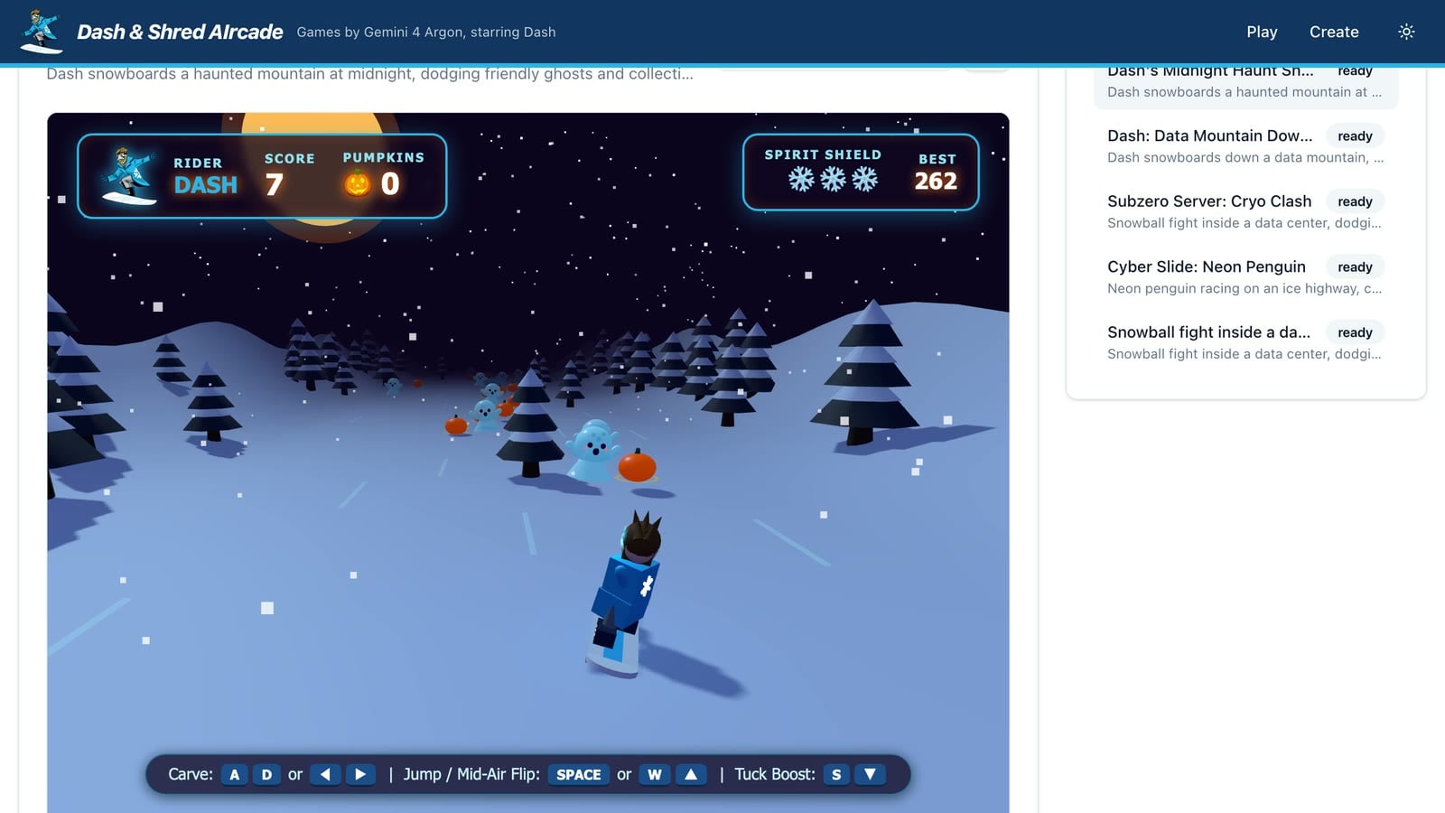This screenshot has width=1445, height=813.
Task: Click the first Spirit Shield snowflake
Action: [801, 179]
